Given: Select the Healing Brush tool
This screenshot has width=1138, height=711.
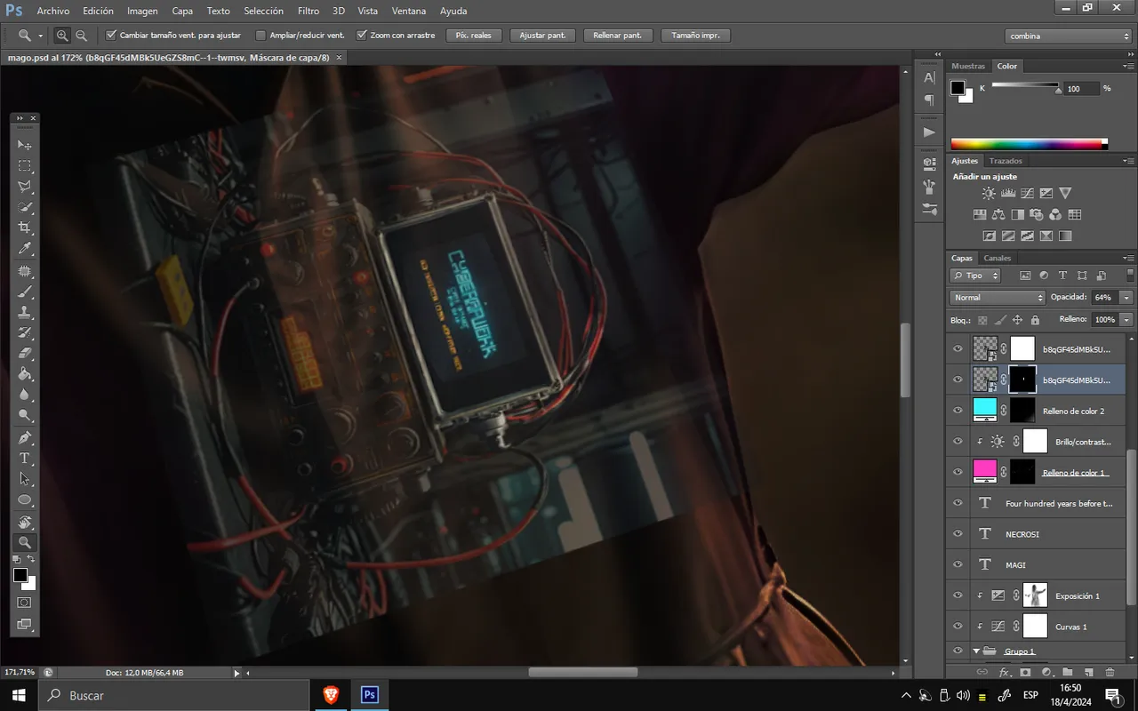Looking at the screenshot, I should point(25,270).
